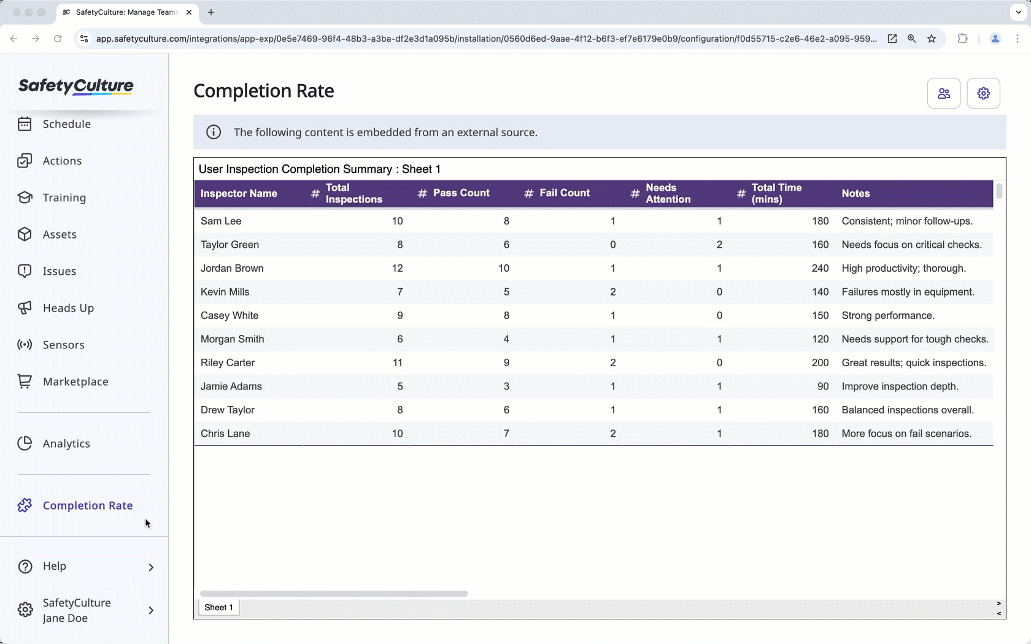The height and width of the screenshot is (644, 1031).
Task: Open the Marketplace cart icon
Action: pyautogui.click(x=25, y=381)
